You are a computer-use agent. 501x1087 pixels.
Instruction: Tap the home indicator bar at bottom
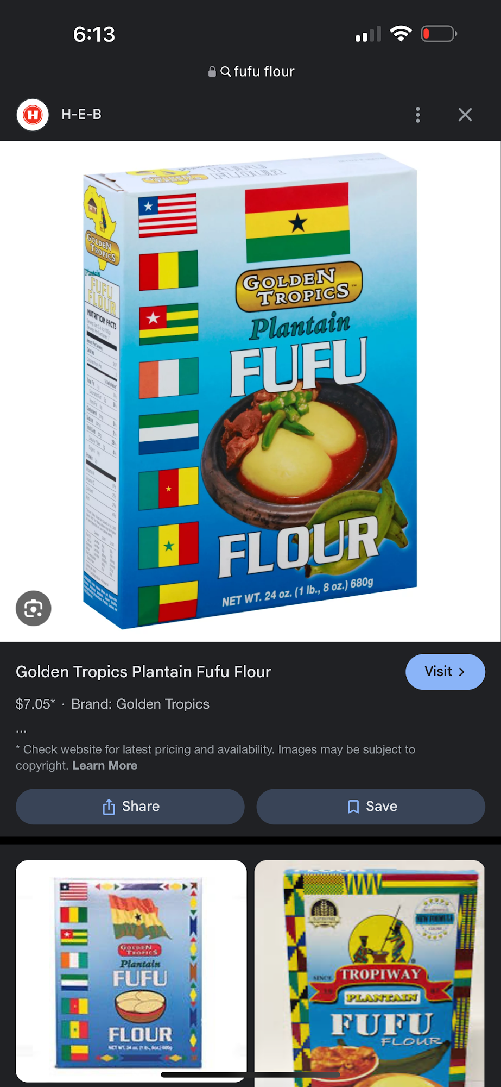[250, 1074]
